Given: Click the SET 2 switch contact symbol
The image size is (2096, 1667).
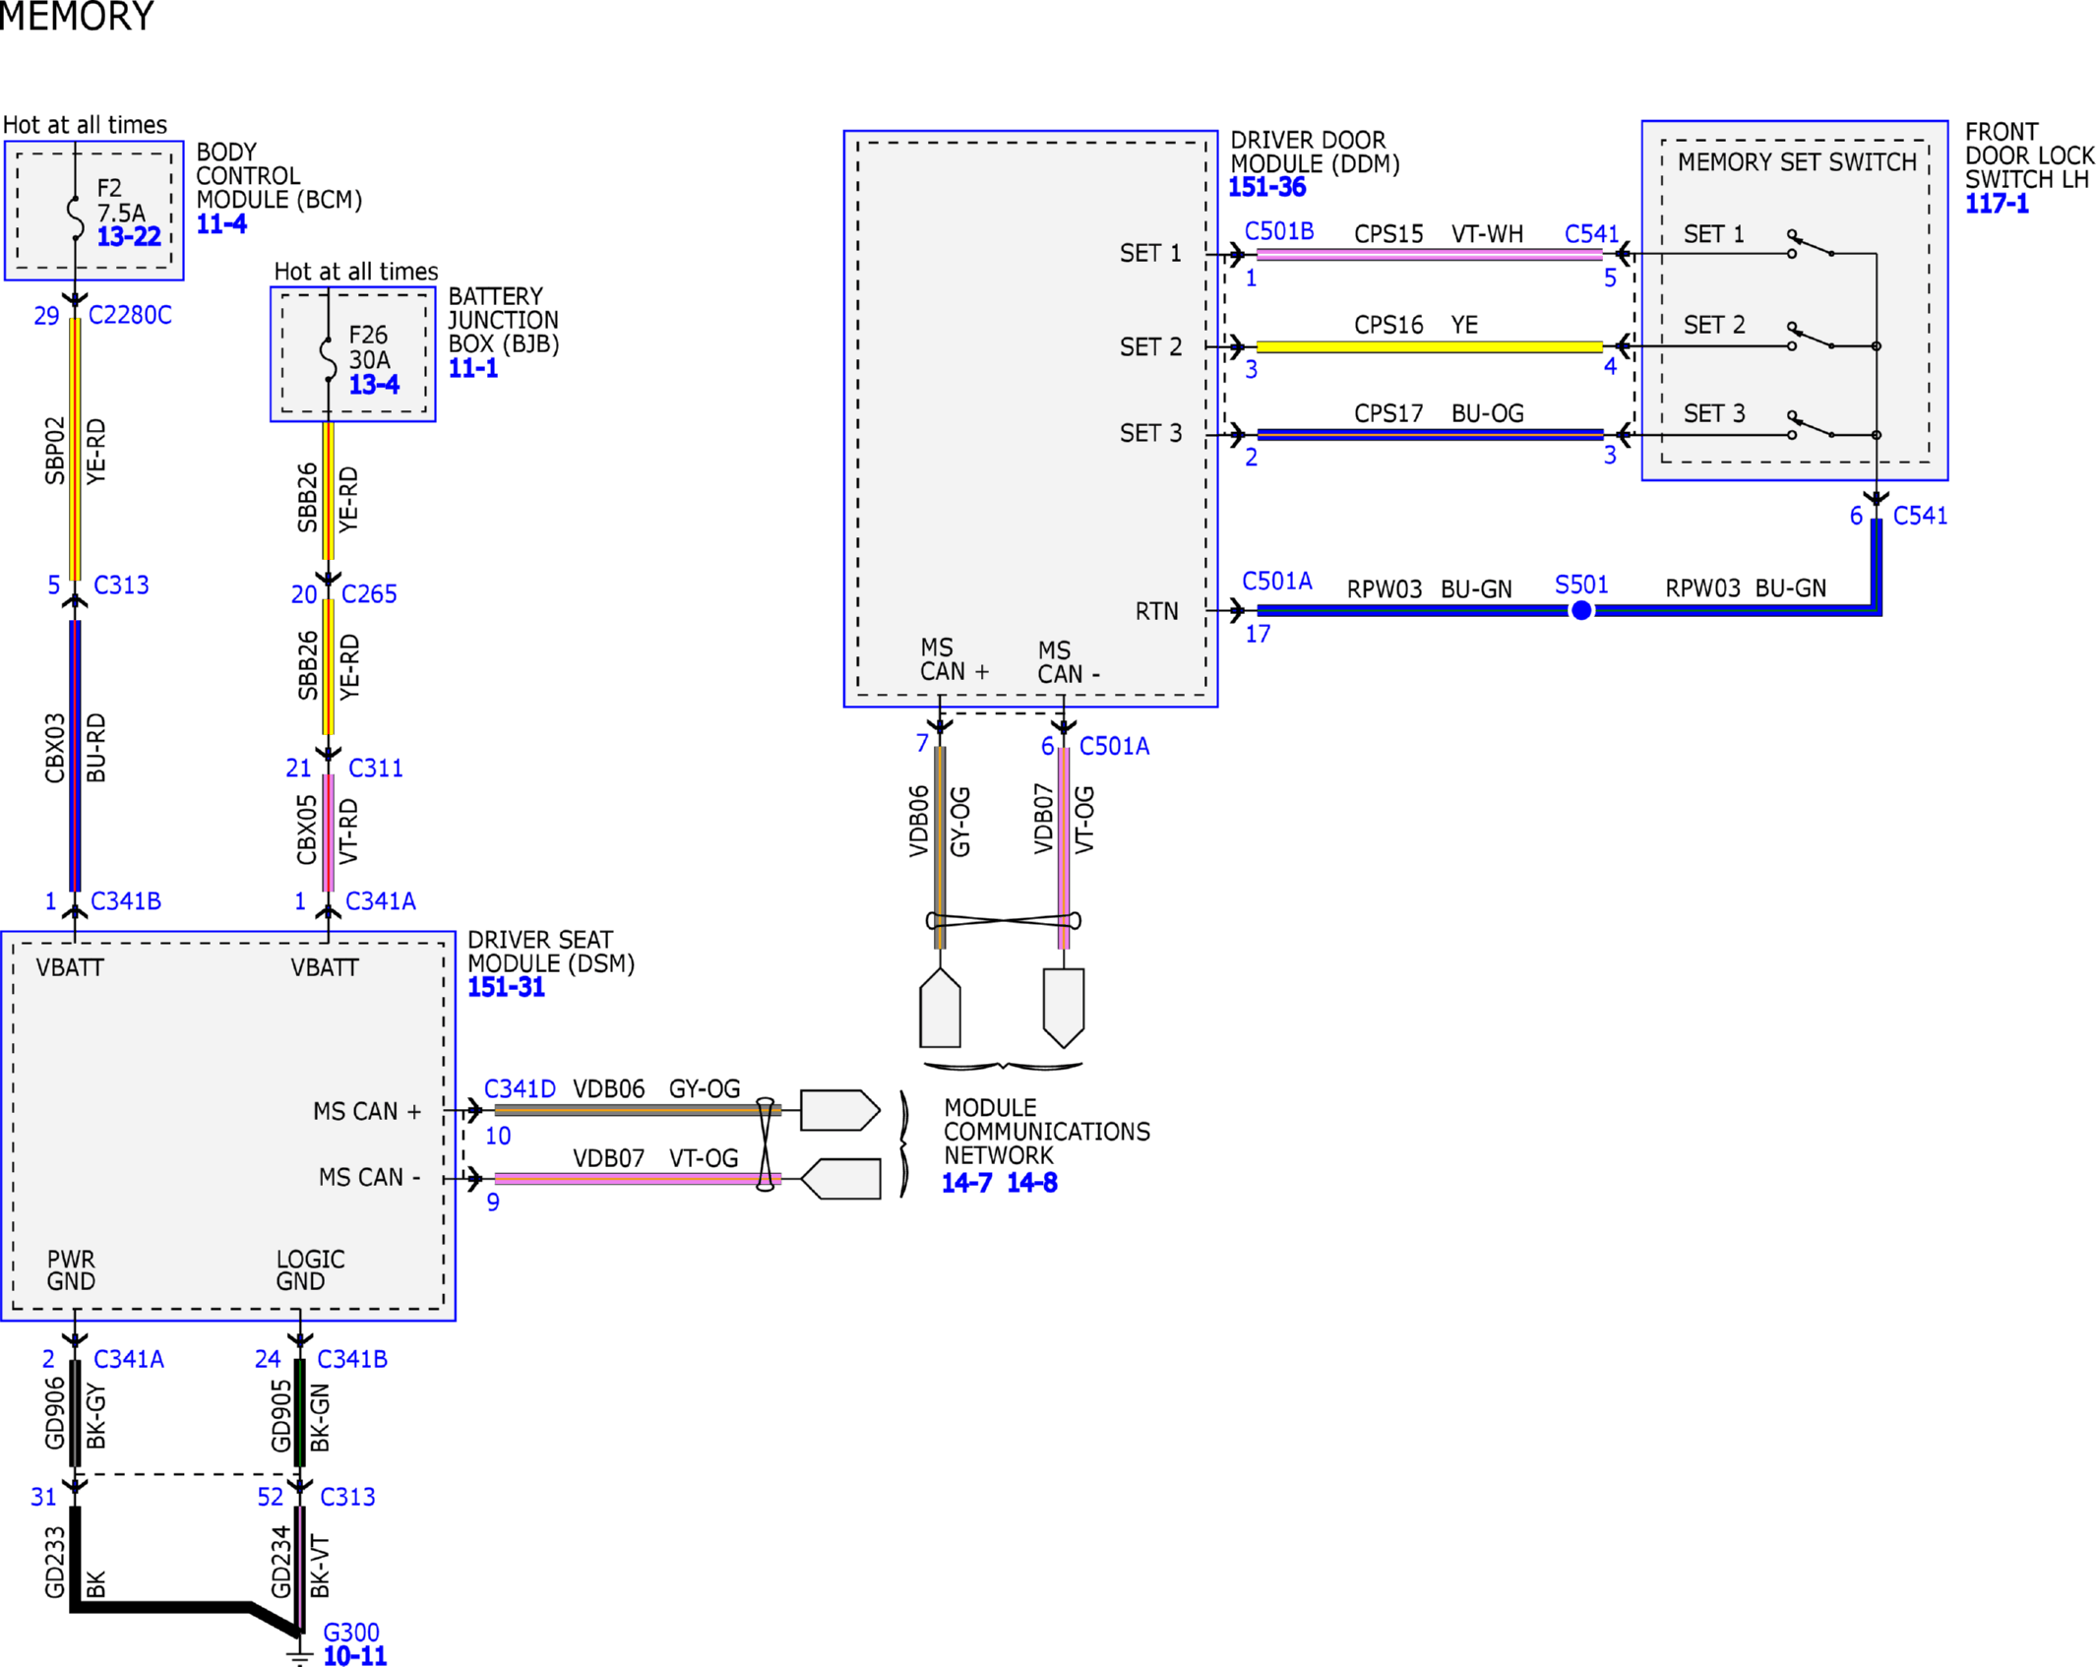Looking at the screenshot, I should [1811, 337].
